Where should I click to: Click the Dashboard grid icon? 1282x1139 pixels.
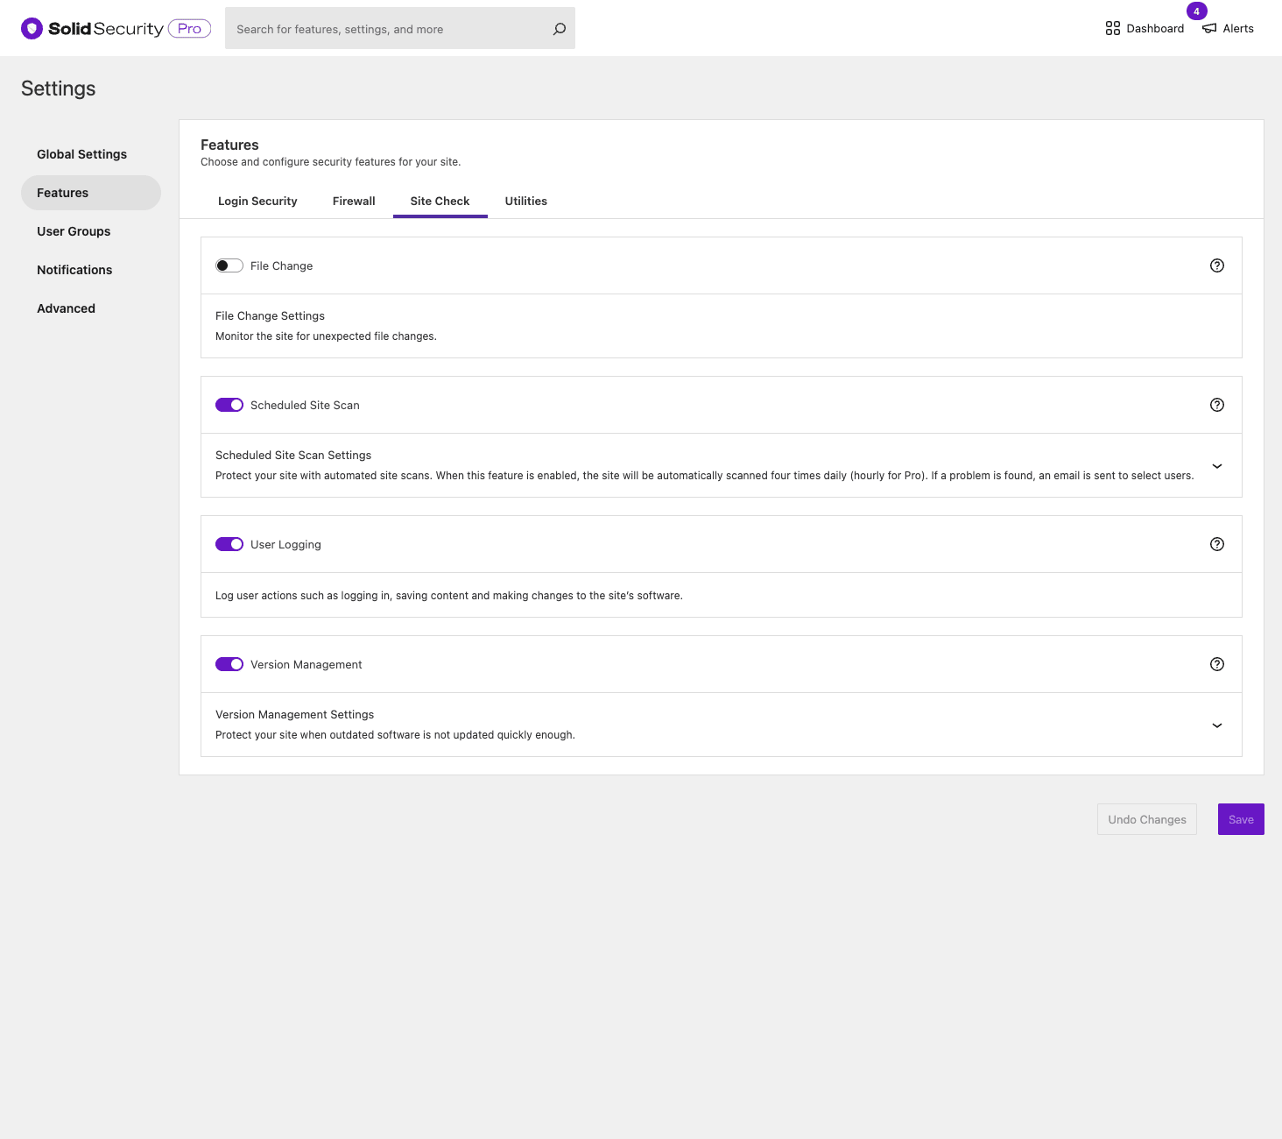click(x=1113, y=28)
